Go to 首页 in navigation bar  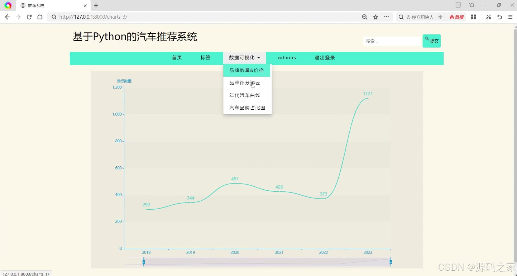[x=177, y=58]
